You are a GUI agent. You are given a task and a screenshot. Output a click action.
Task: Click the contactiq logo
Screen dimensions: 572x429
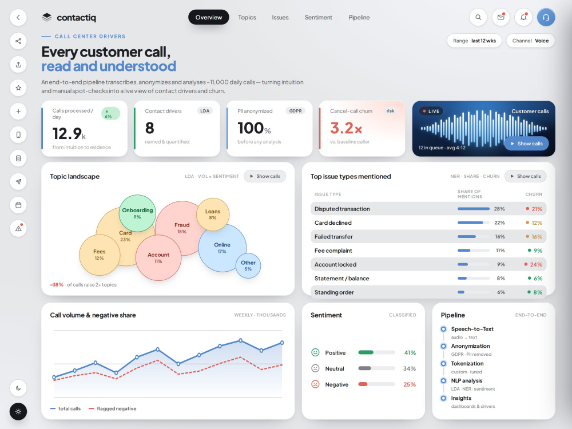coord(69,18)
